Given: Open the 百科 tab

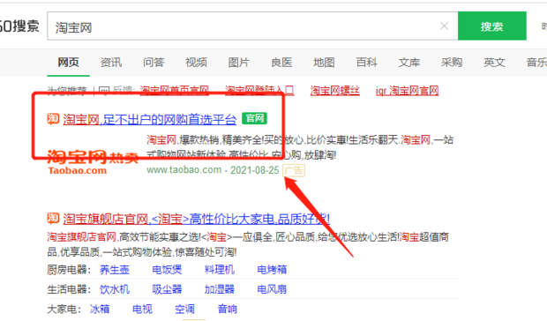Looking at the screenshot, I should tap(366, 63).
